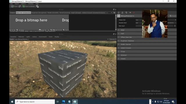Click the Main Input grid icon
The width and height of the screenshot is (186, 104).
click(x=175, y=26)
